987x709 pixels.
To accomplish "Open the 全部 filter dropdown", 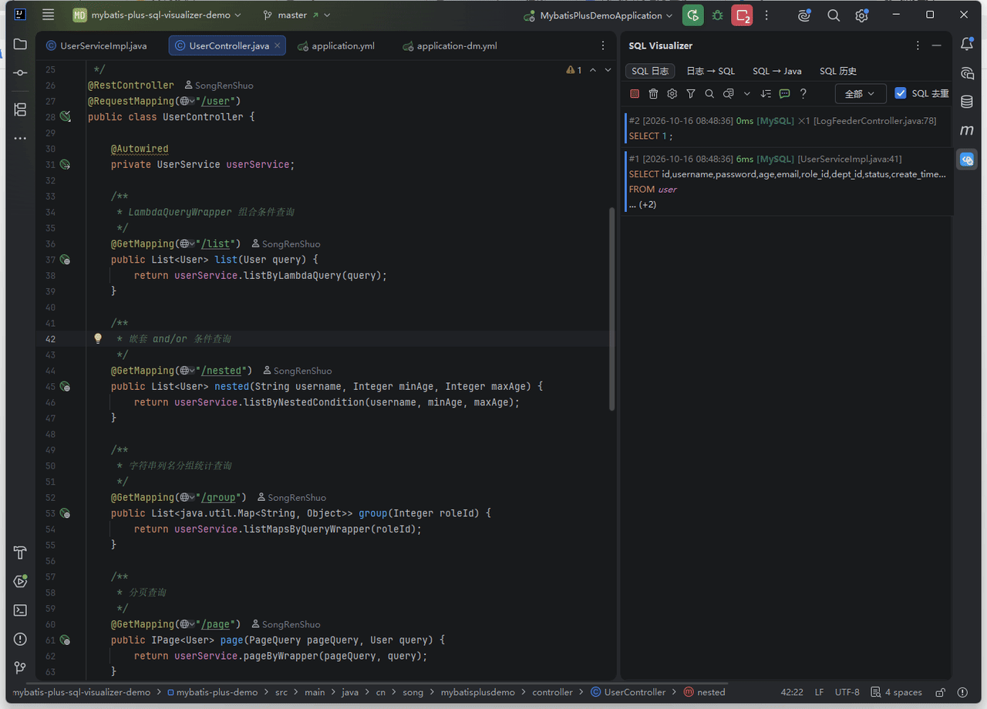I will tap(861, 93).
